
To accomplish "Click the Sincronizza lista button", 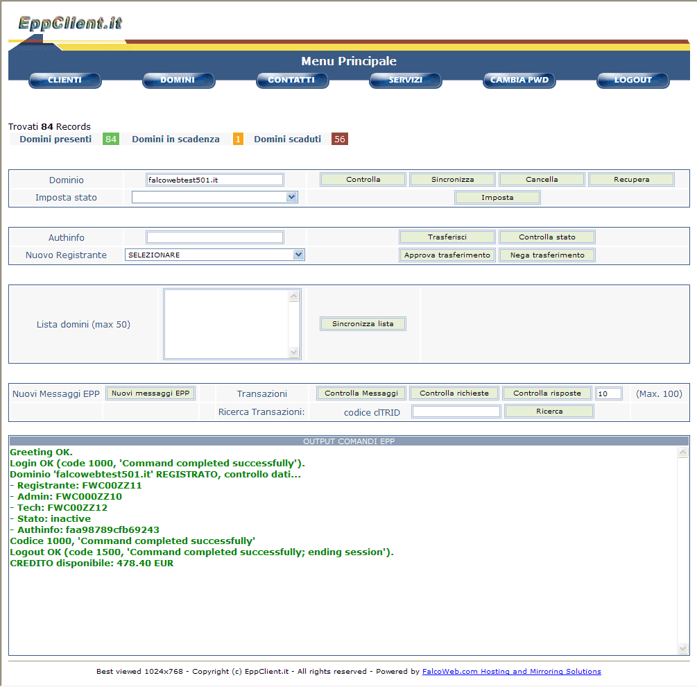I will pyautogui.click(x=363, y=324).
